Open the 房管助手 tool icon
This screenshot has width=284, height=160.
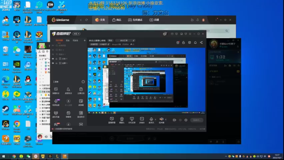(68, 91)
